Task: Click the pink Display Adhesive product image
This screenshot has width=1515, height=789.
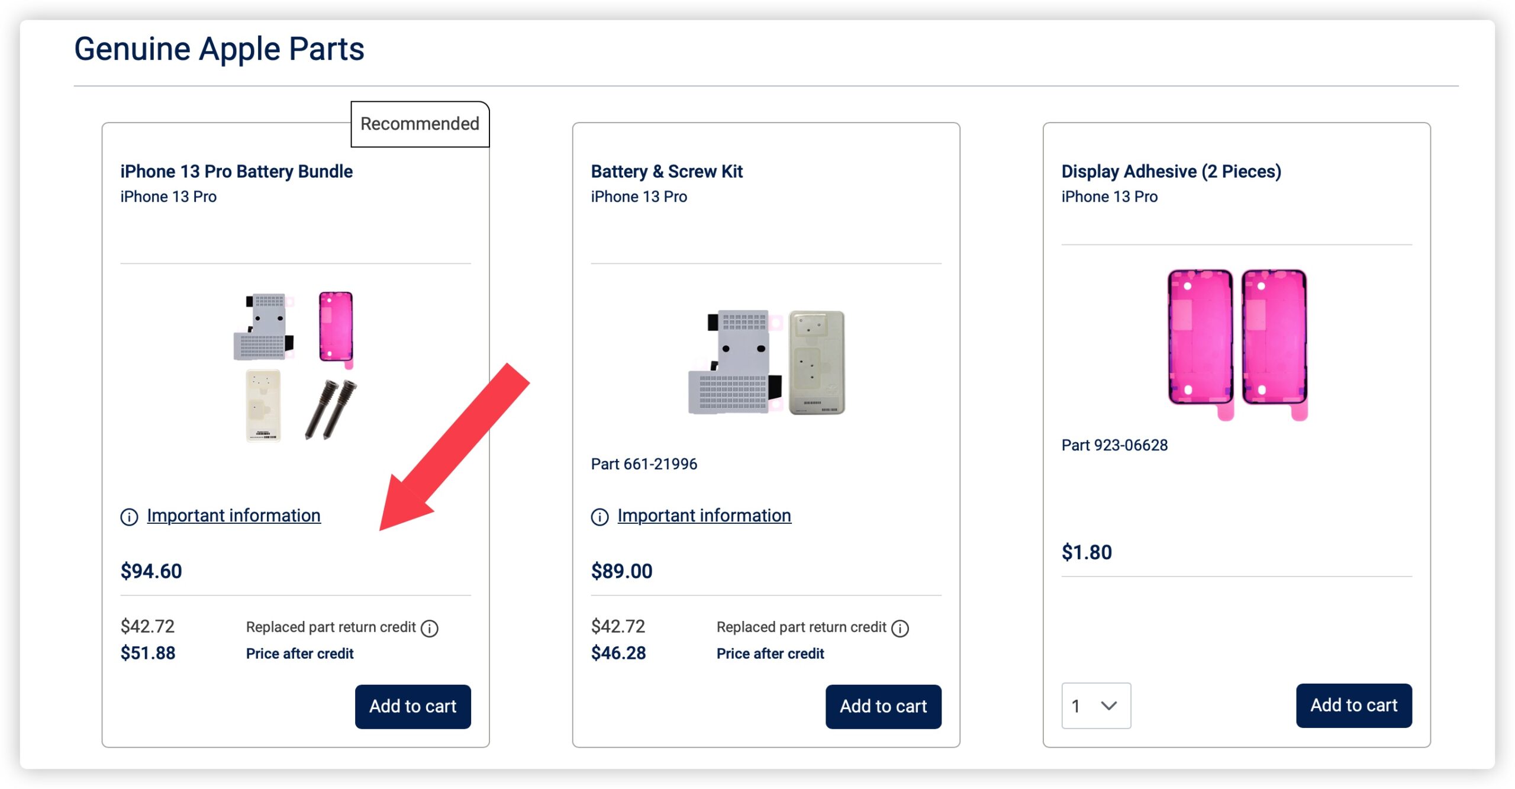Action: (1237, 344)
